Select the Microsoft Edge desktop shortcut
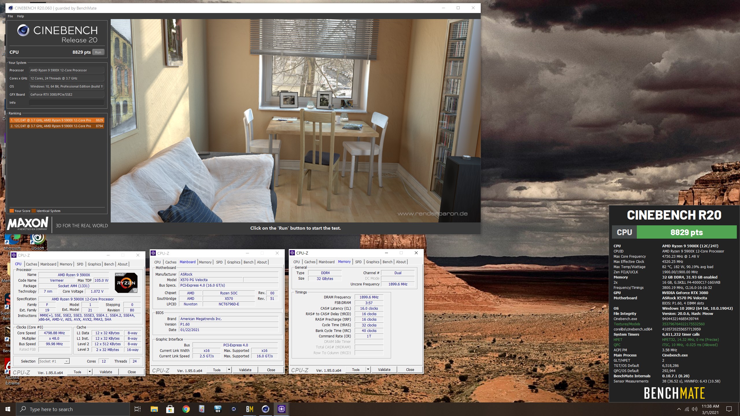 [12, 242]
